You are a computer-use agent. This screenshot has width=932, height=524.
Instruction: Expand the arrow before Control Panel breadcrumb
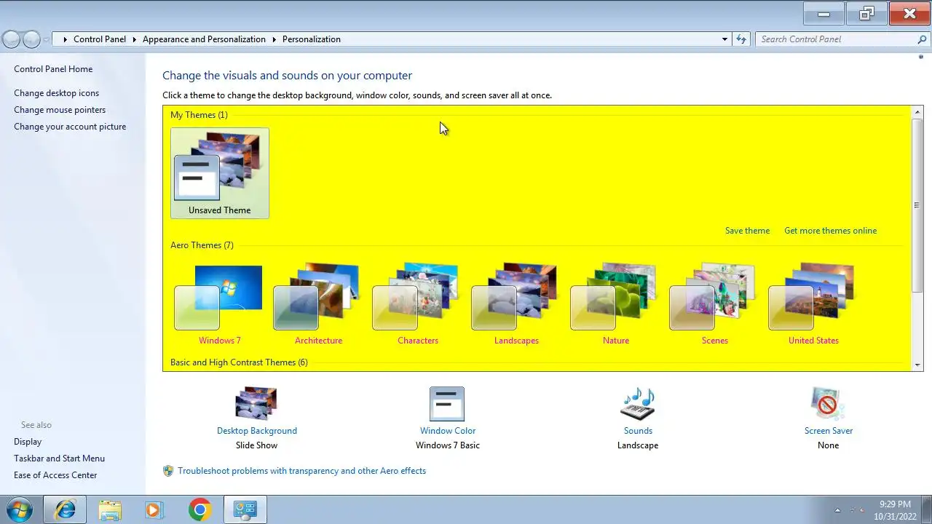point(65,39)
